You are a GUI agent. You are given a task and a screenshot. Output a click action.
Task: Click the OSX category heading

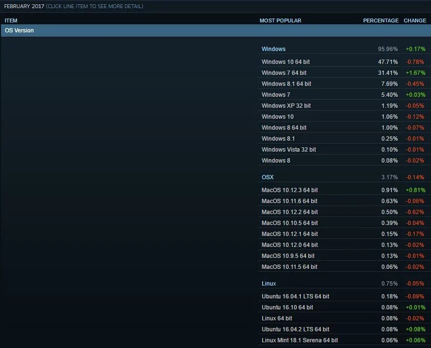267,177
